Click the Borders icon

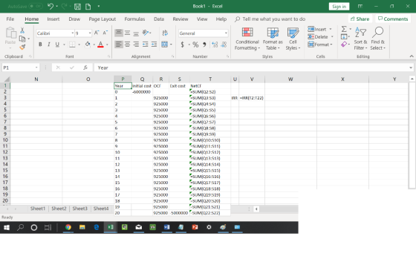coord(72,45)
